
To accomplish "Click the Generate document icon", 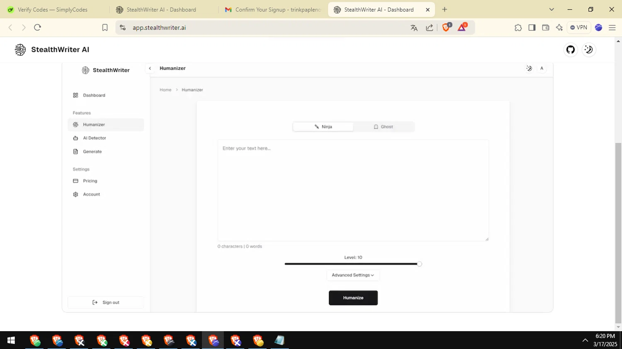I will (75, 152).
